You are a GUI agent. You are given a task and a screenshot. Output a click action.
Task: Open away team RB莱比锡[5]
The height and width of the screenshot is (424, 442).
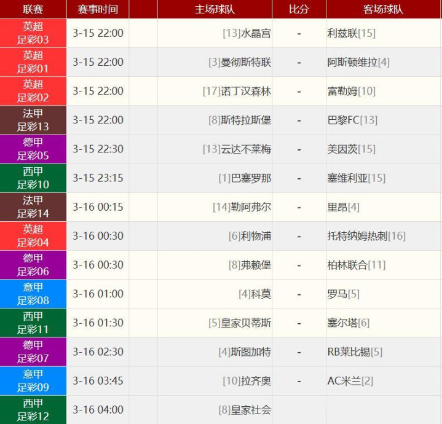[355, 352]
